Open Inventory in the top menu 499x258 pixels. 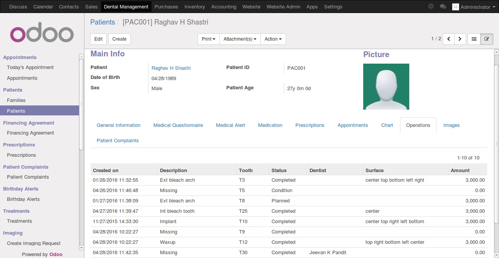[x=194, y=7]
